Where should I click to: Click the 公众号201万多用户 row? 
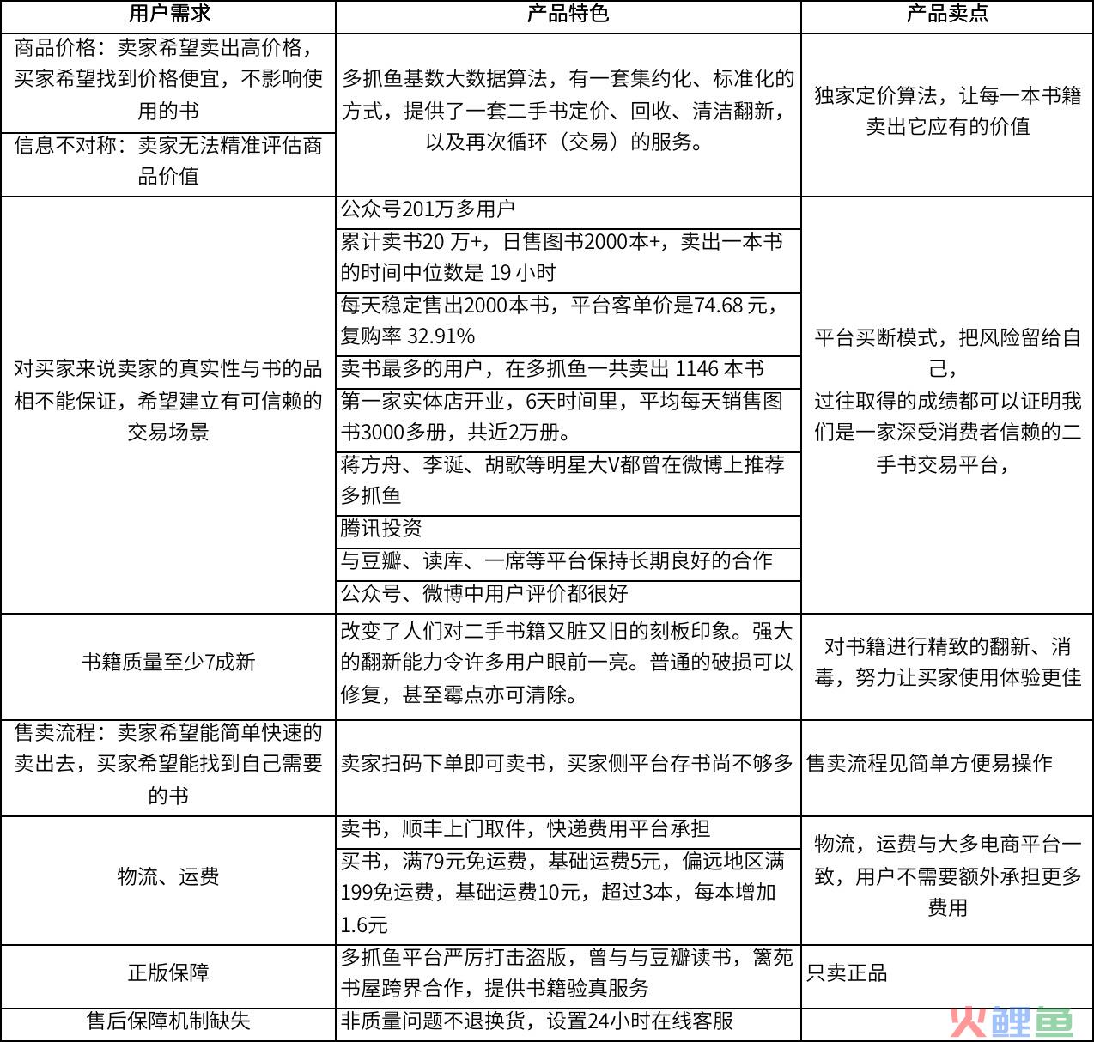click(x=568, y=211)
